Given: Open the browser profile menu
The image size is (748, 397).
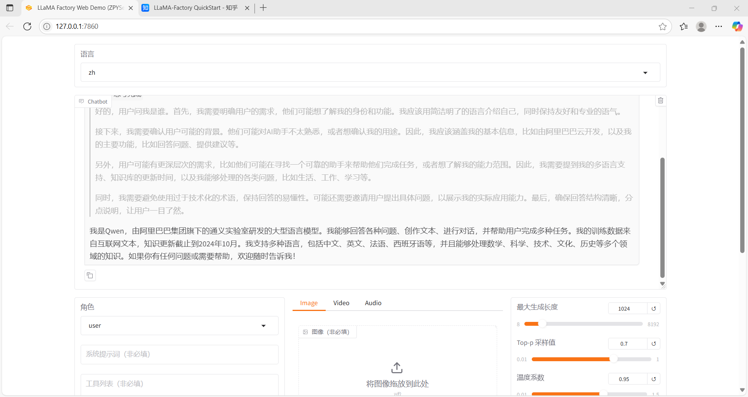Looking at the screenshot, I should pyautogui.click(x=701, y=26).
